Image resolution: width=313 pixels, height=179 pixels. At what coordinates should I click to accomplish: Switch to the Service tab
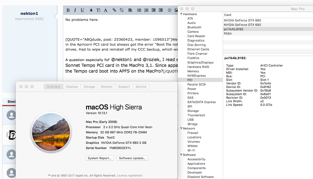pyautogui.click(x=141, y=87)
